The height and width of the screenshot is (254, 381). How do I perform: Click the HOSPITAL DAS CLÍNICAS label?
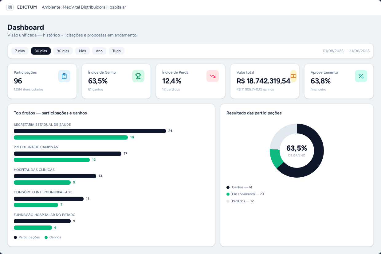(x=34, y=170)
